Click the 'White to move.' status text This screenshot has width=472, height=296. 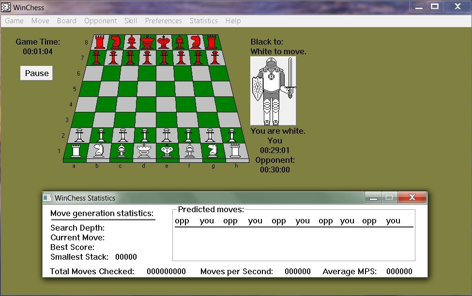coord(278,51)
